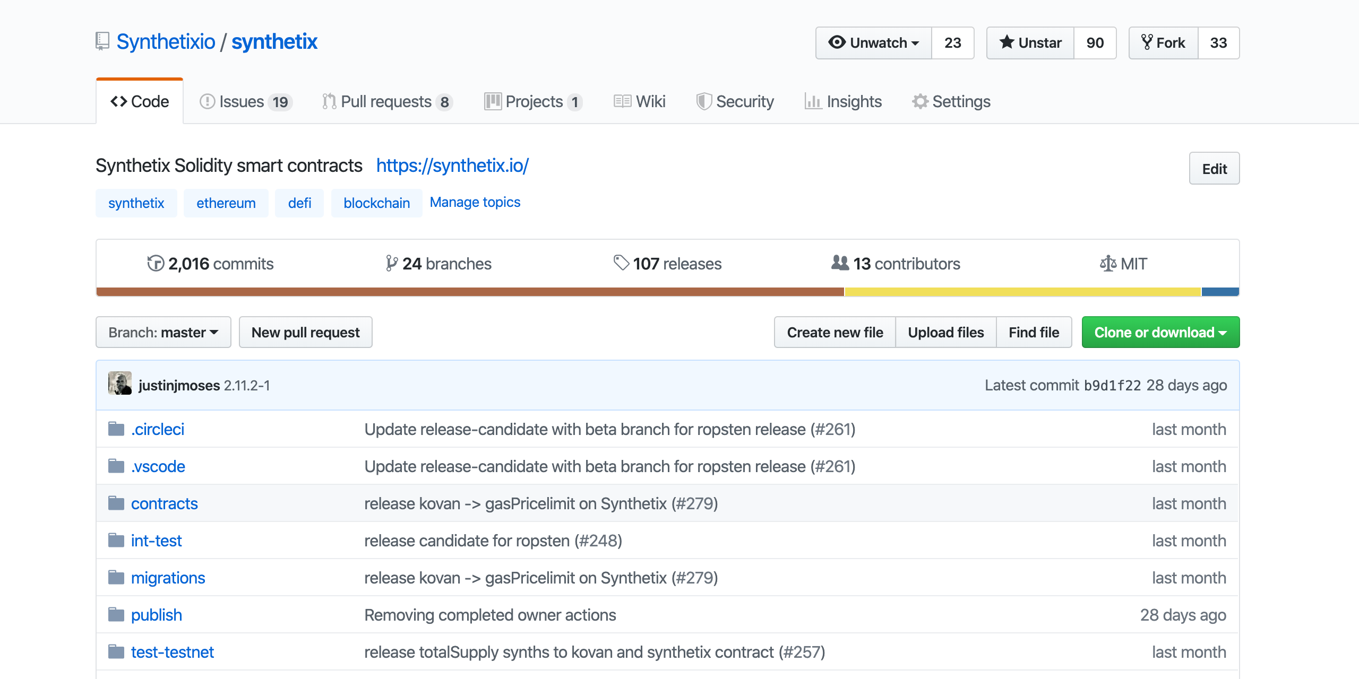Expand the Branch: master selector

coord(164,333)
